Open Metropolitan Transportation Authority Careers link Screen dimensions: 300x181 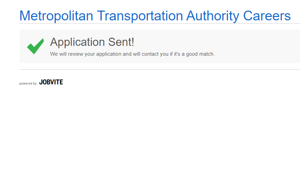[x=155, y=16]
